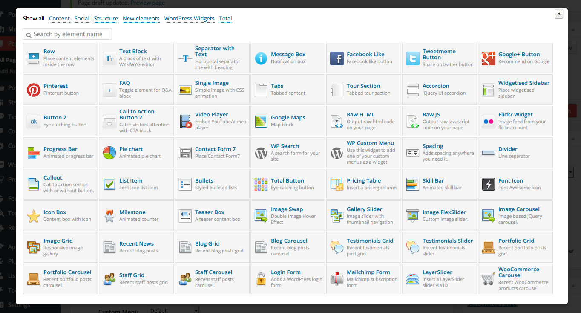Filter elements by Social category
This screenshot has width=581, height=313.
pyautogui.click(x=82, y=18)
